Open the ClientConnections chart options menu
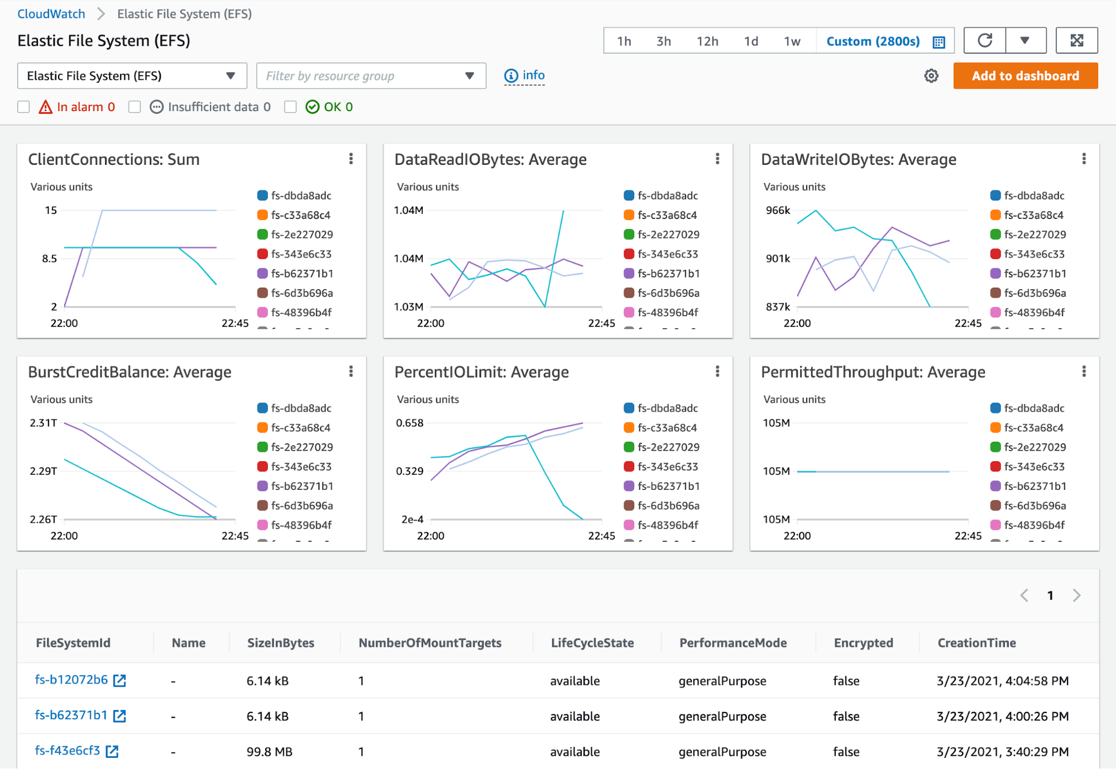 352,159
